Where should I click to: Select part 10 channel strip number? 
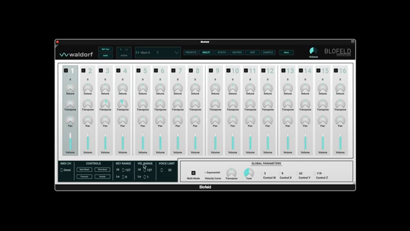coord(235,71)
